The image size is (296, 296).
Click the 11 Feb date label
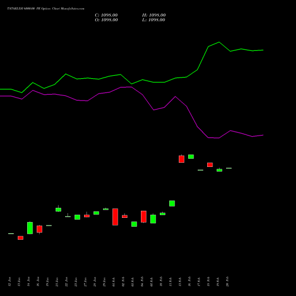click(x=170, y=282)
